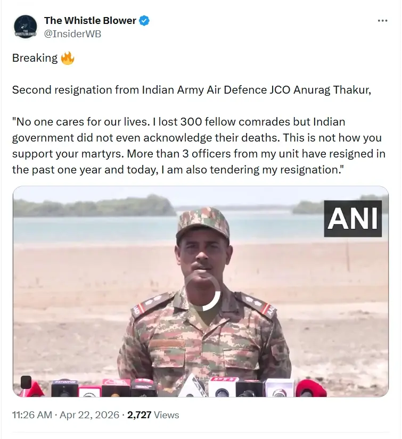Click the ellipsis dots inside the options control
The image size is (402, 439).
point(382,21)
